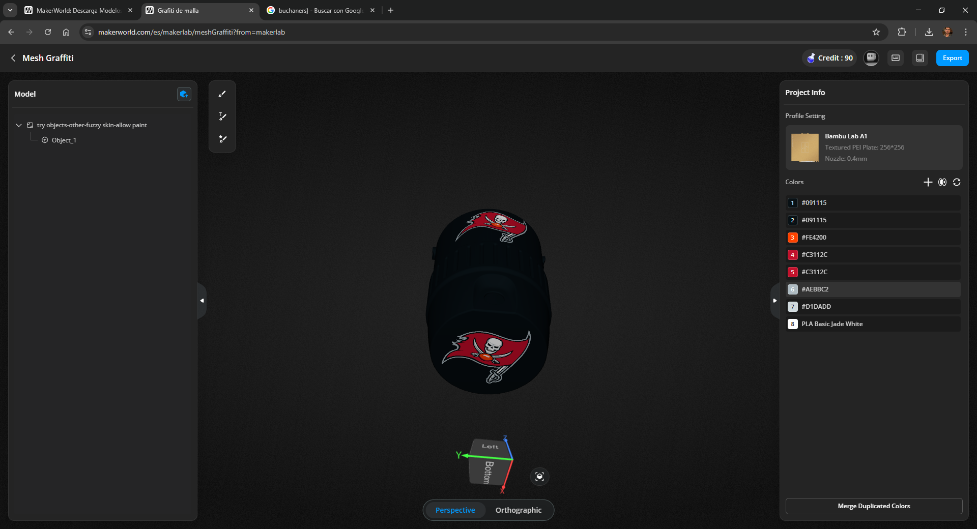Select the brush paint tool
This screenshot has height=529, width=977.
pos(222,94)
